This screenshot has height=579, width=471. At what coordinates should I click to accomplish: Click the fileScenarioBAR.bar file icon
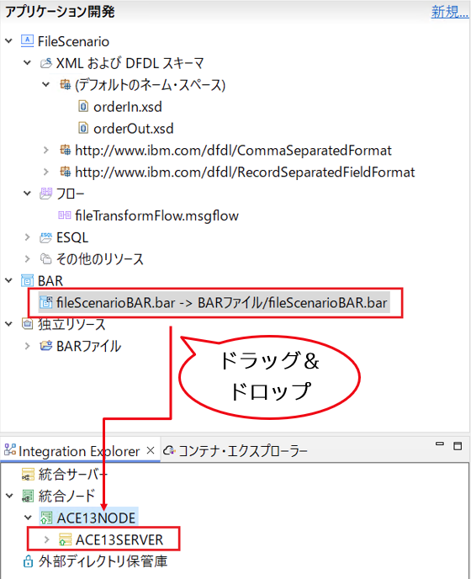coord(45,302)
